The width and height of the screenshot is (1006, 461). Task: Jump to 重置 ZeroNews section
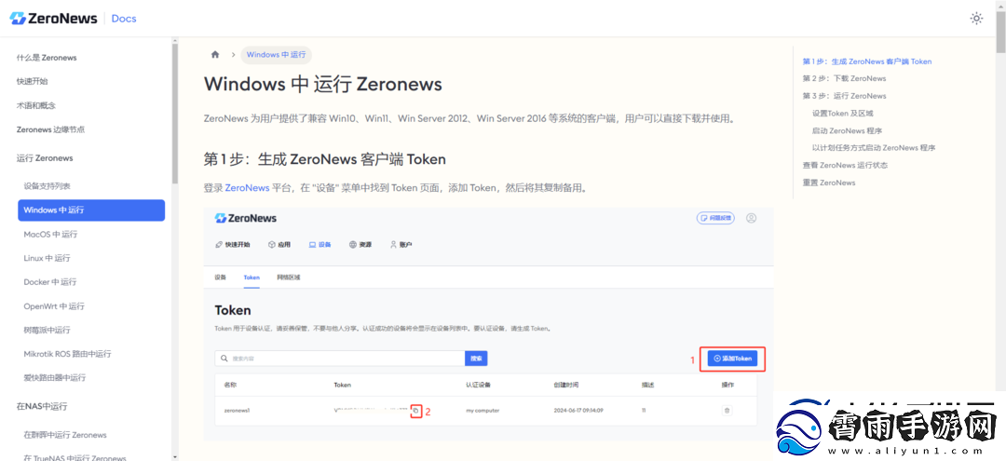(829, 183)
